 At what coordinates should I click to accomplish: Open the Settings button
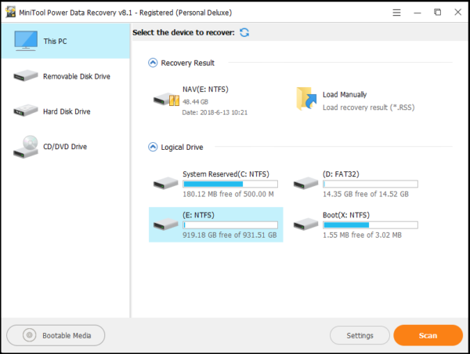360,335
